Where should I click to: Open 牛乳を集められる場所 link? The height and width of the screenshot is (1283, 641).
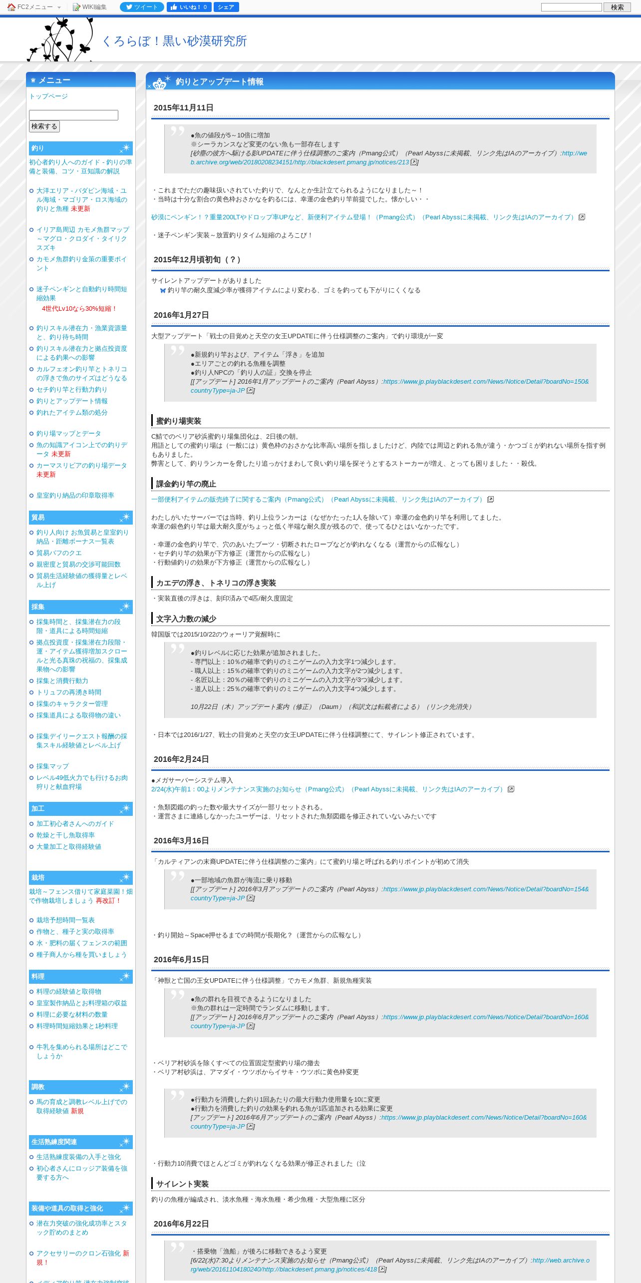click(82, 1051)
